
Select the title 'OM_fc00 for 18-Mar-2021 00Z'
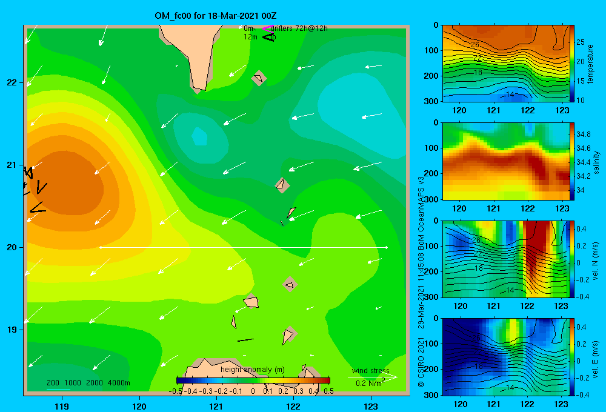tap(216, 16)
